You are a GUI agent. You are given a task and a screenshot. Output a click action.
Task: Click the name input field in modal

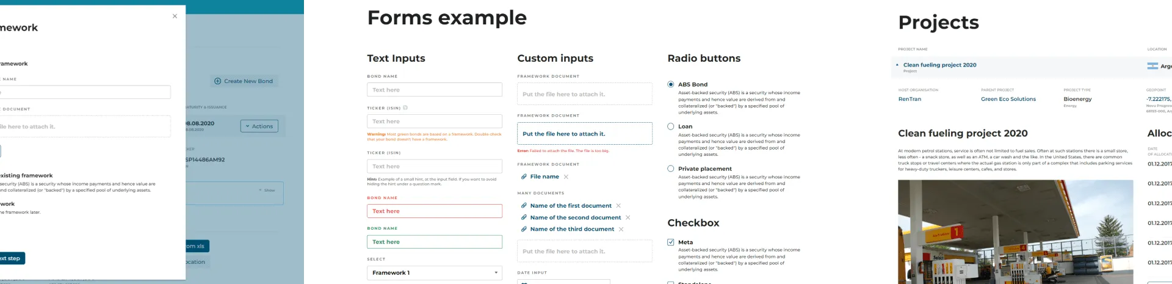coord(85,92)
